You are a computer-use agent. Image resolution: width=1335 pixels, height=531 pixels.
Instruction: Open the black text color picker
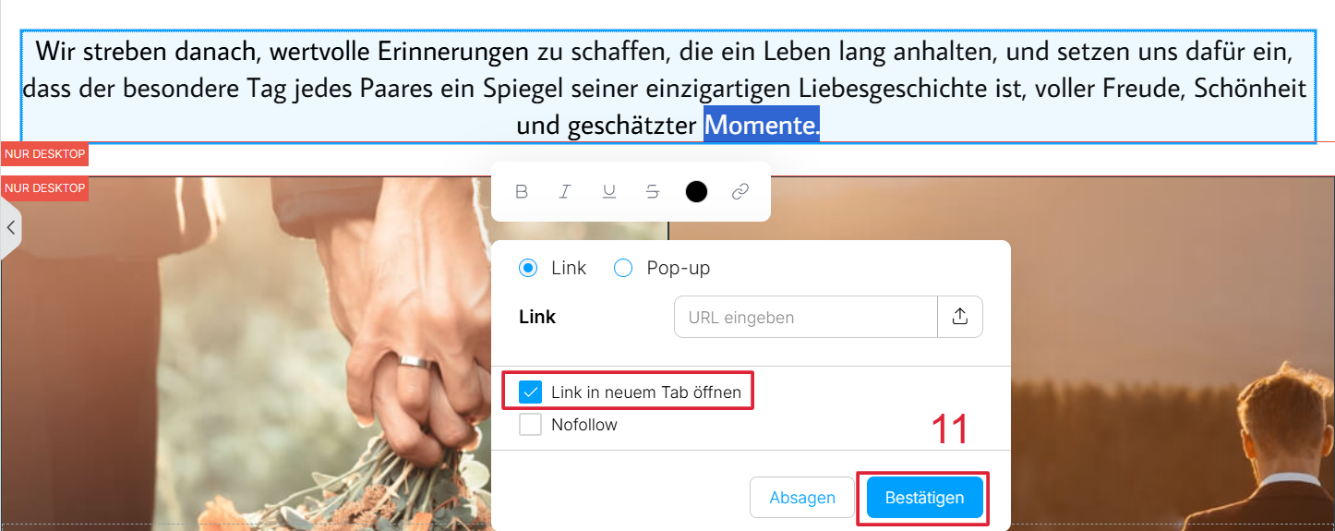pyautogui.click(x=697, y=191)
